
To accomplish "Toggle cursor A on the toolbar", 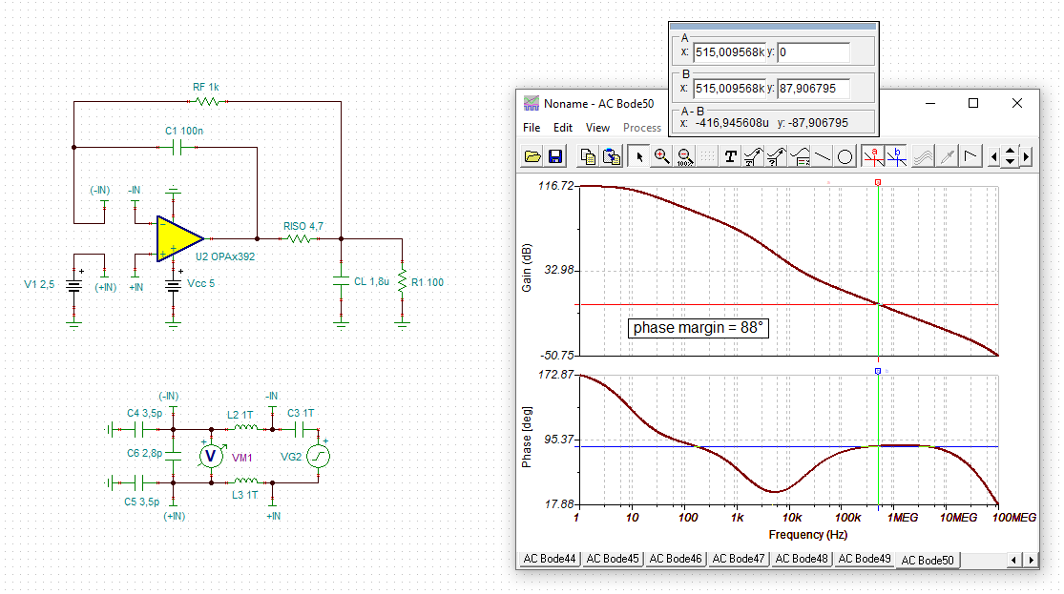I will pyautogui.click(x=874, y=157).
